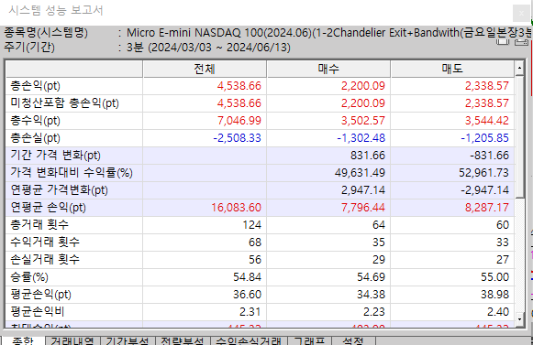This screenshot has height=345, width=533.
Task: Select the 연평균 손익(pt) row label
Action: point(49,207)
